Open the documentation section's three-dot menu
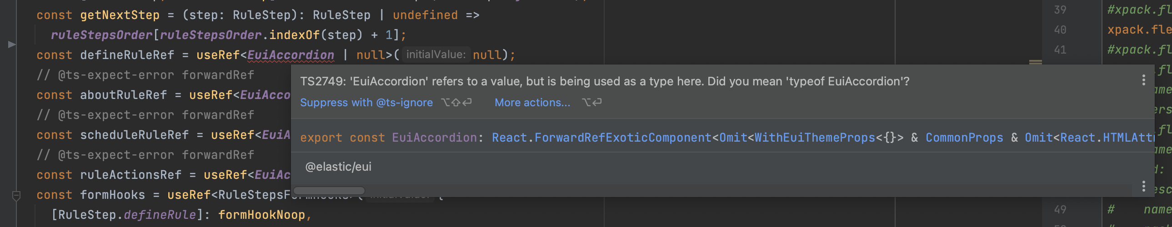The image size is (1172, 227). coord(1143,186)
